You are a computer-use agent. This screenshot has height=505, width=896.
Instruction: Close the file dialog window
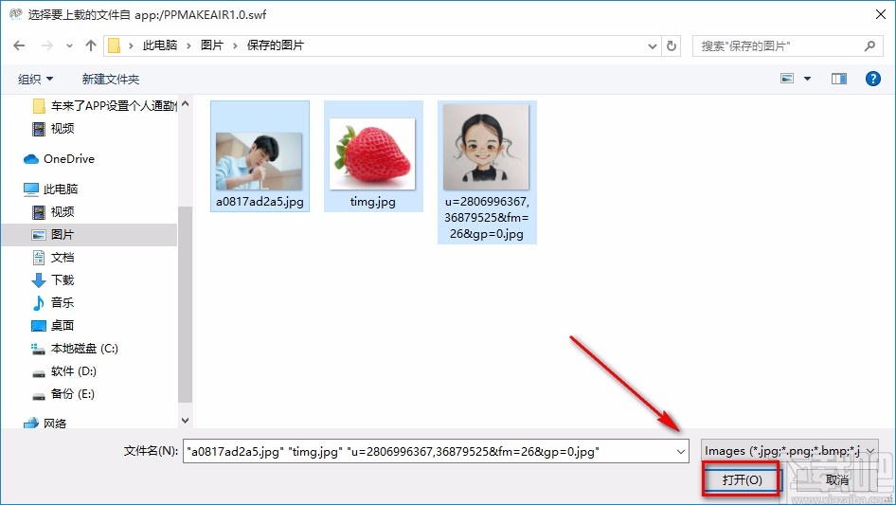881,14
